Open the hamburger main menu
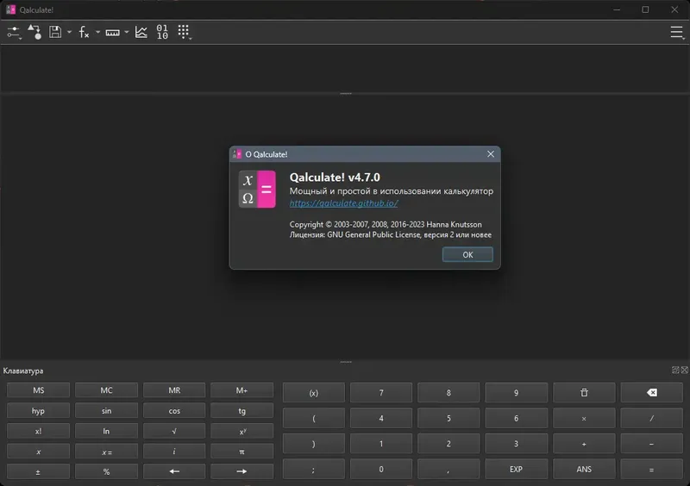Viewport: 690px width, 486px height. pos(677,32)
